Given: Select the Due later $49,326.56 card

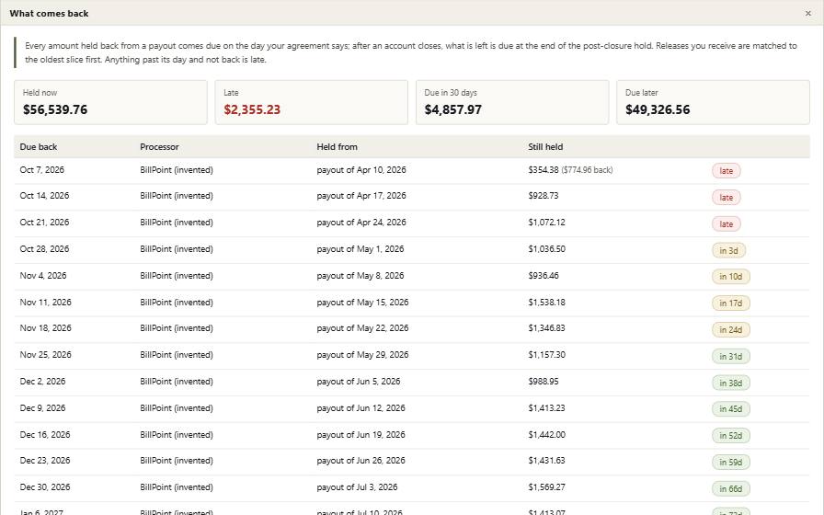Looking at the screenshot, I should click(713, 102).
